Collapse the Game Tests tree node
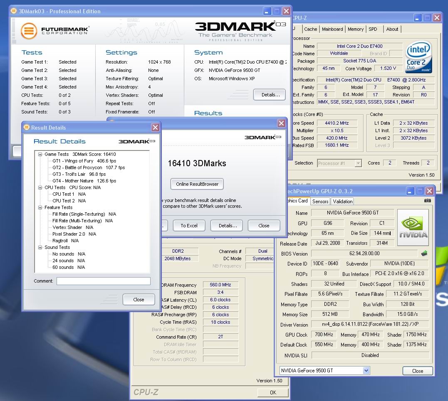The image size is (448, 401). (x=40, y=154)
